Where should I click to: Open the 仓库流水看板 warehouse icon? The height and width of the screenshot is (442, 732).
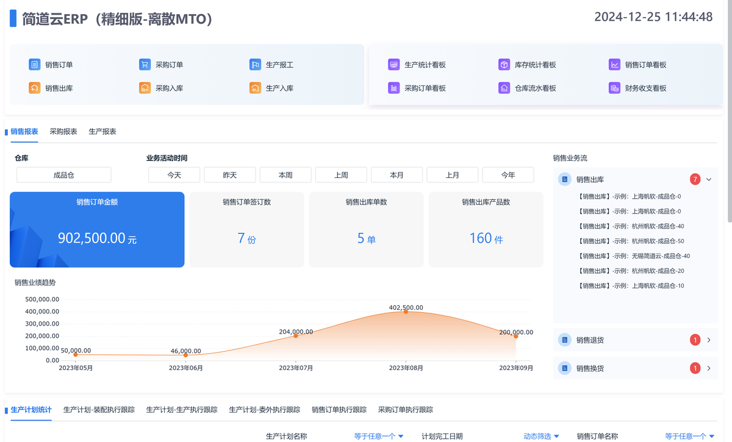(x=504, y=88)
